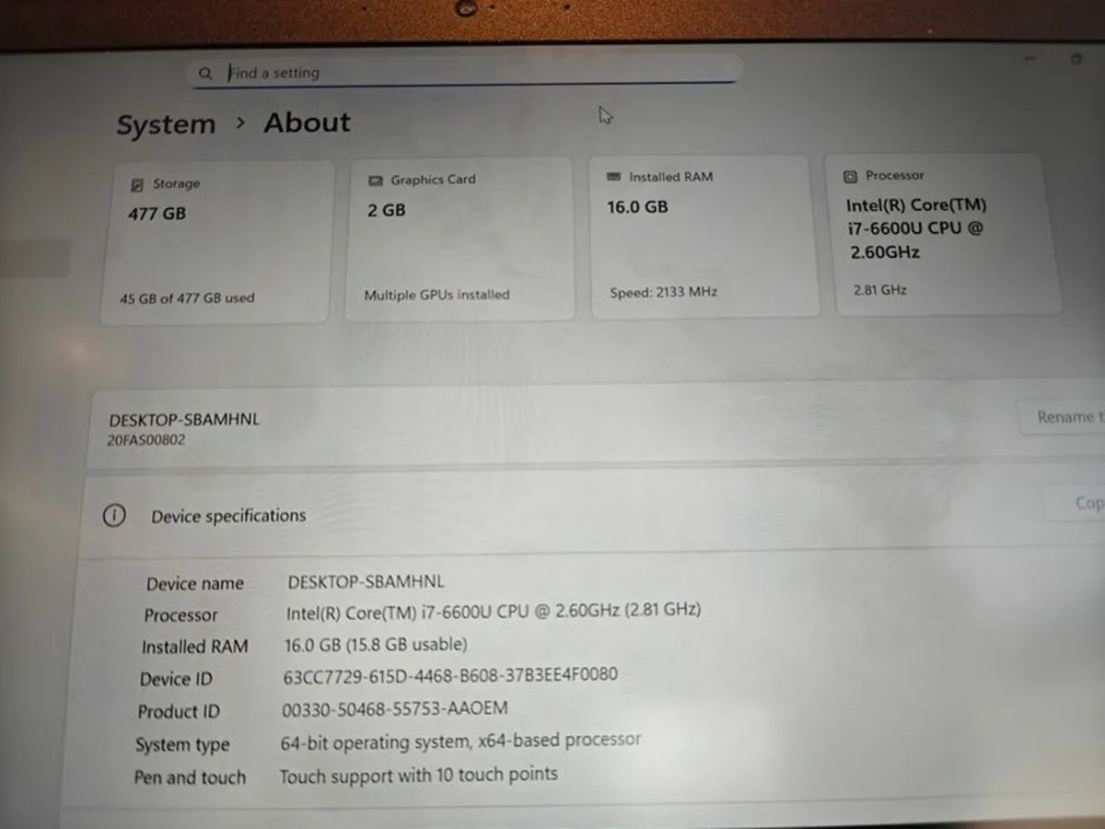The width and height of the screenshot is (1105, 829).
Task: Select the device name DESKTOP-SBAMHNL heading
Action: click(x=183, y=419)
